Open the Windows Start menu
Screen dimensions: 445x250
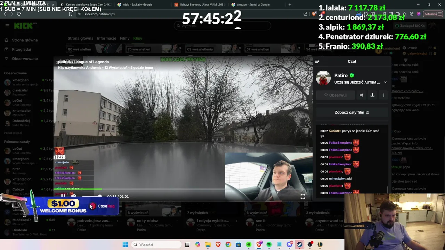pyautogui.click(x=125, y=244)
